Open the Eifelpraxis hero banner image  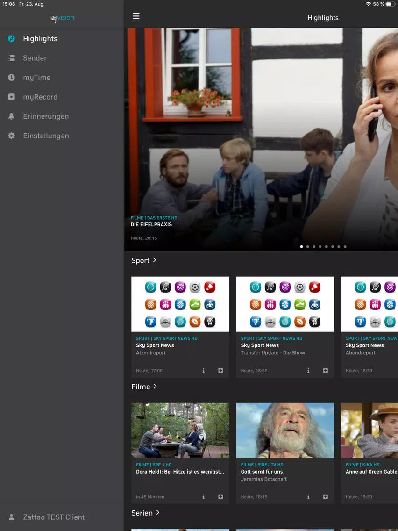[x=261, y=139]
